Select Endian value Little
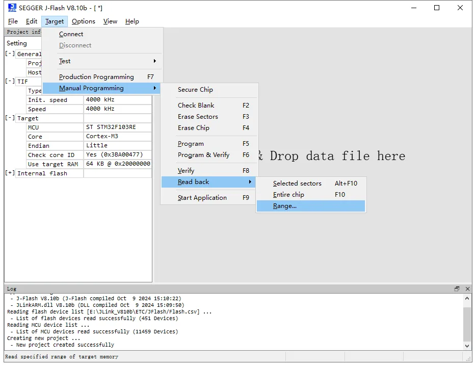The height and width of the screenshot is (366, 476). pyautogui.click(x=118, y=145)
